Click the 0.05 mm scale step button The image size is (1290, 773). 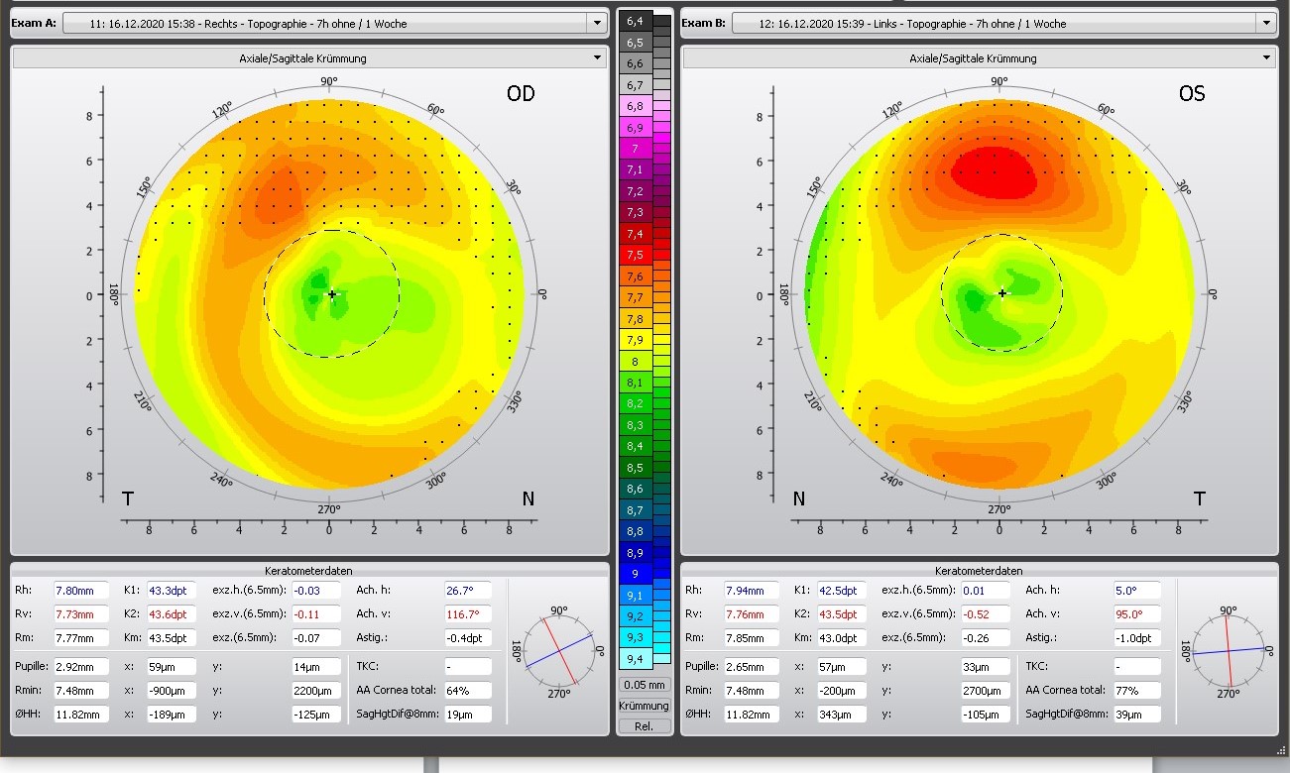point(644,685)
